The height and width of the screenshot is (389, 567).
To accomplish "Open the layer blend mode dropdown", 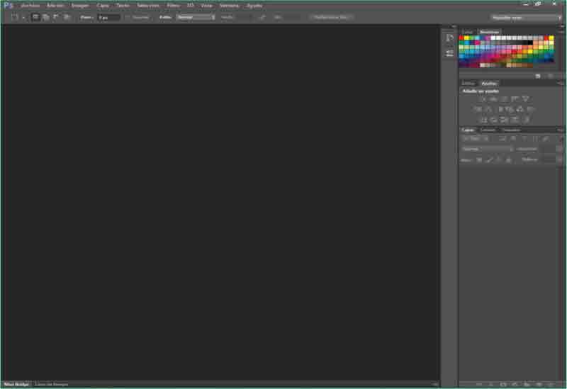I will click(x=487, y=149).
